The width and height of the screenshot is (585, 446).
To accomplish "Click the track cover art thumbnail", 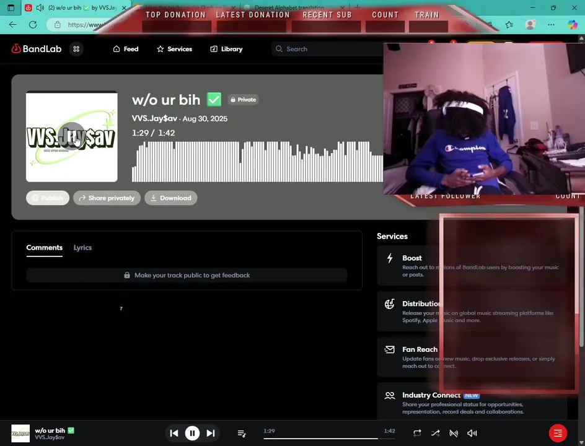I will click(72, 136).
